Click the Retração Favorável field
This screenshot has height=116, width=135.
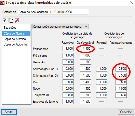[68, 62]
